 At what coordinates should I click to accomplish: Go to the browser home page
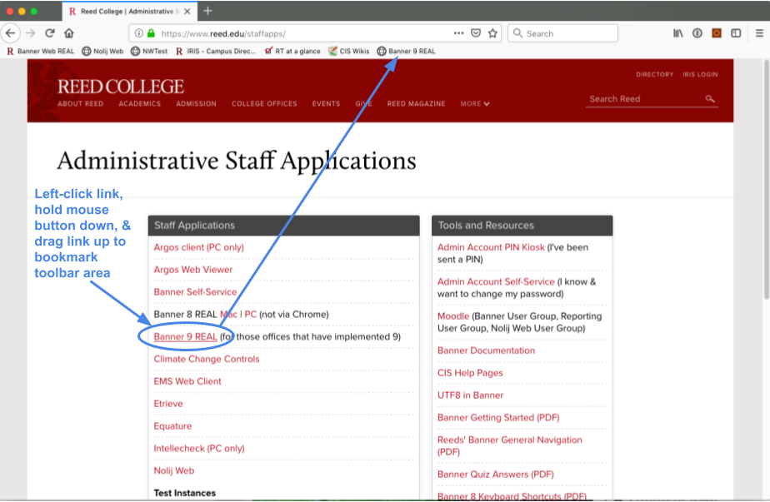click(69, 33)
